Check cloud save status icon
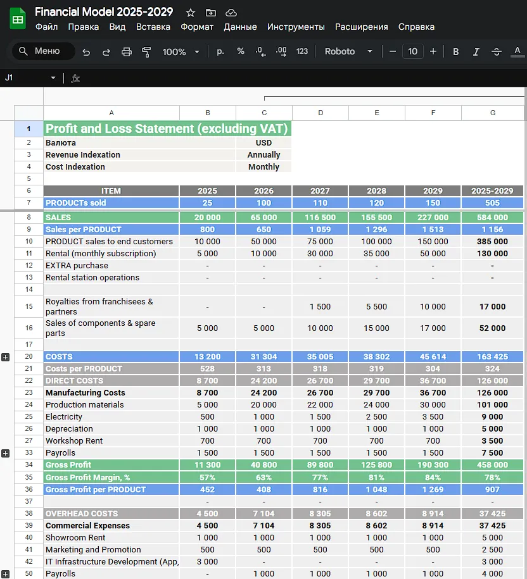Image resolution: width=527 pixels, height=579 pixels. tap(231, 13)
